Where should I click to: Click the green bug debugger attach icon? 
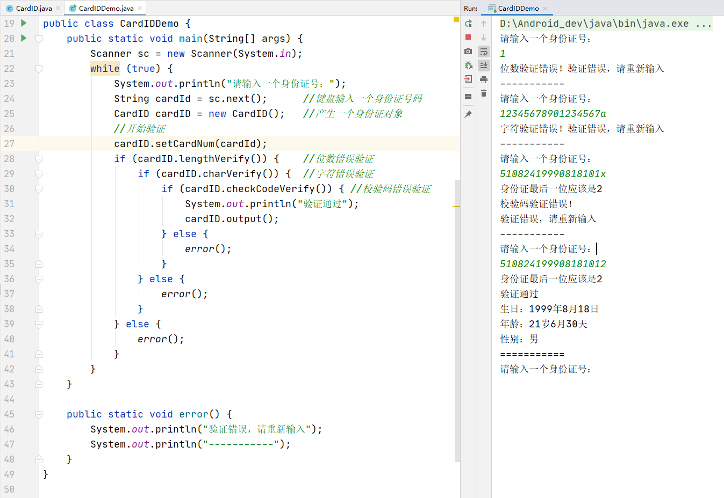click(468, 65)
